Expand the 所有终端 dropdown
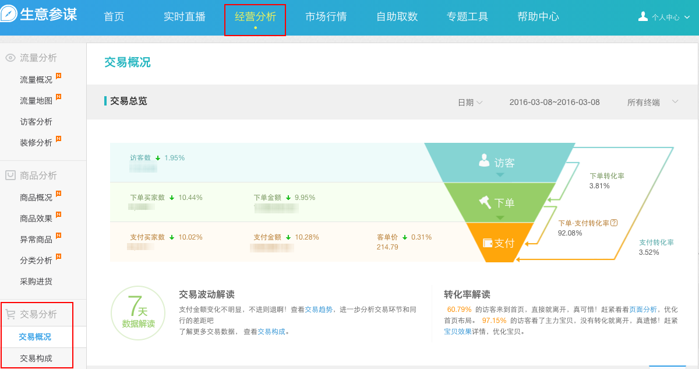 653,102
